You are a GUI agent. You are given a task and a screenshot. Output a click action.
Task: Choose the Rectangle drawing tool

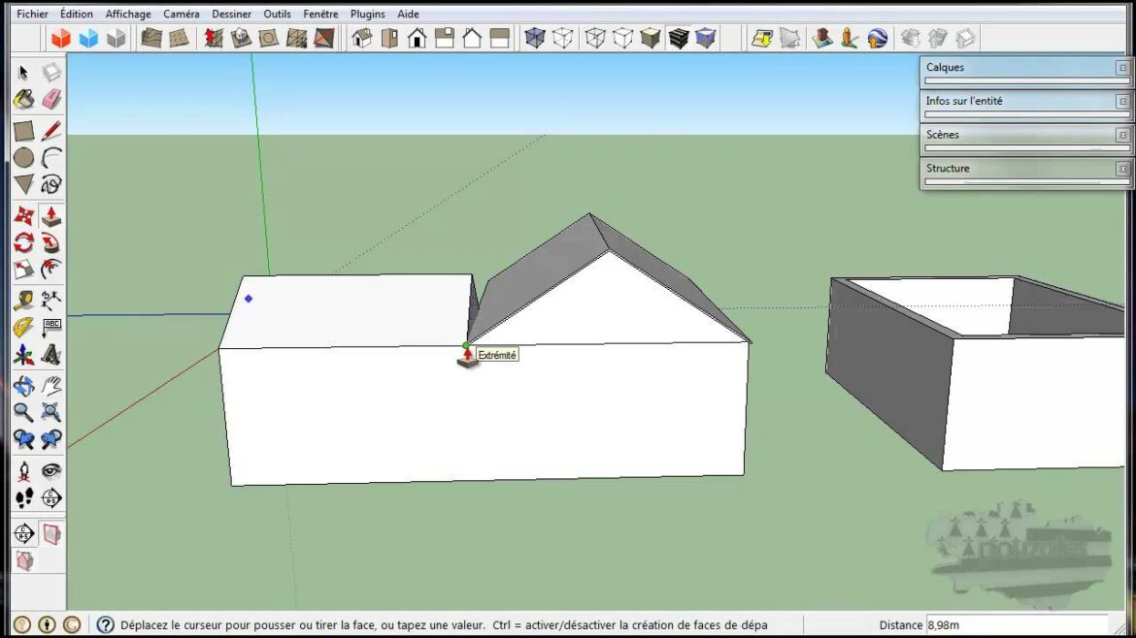(x=21, y=129)
